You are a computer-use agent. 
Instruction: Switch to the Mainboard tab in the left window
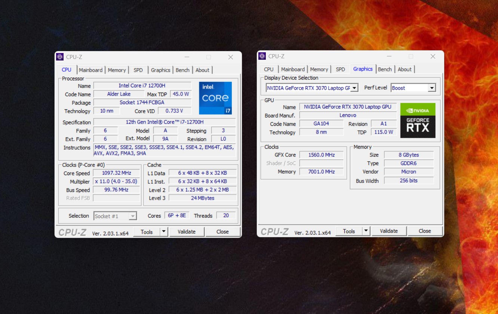pyautogui.click(x=90, y=70)
